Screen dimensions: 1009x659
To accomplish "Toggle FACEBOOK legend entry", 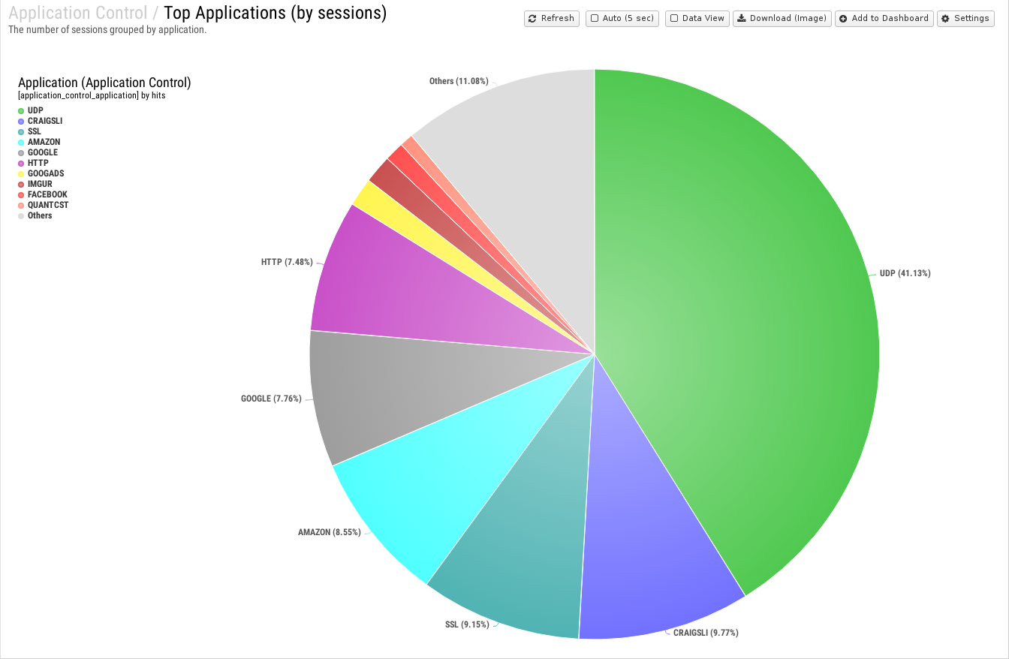I will pos(43,194).
